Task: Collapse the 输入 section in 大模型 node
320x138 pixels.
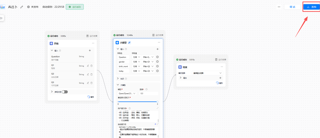Action: pos(118,49)
